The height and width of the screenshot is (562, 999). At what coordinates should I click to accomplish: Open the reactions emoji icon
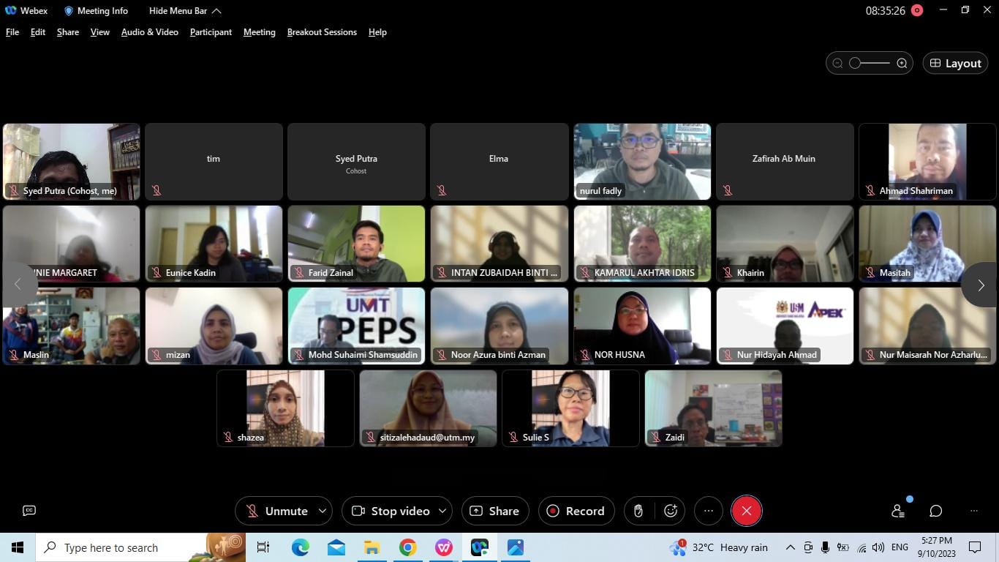coord(671,511)
